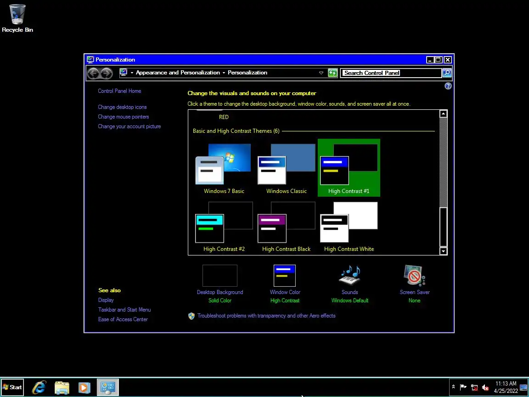Open Desktop Background settings icon
529x397 pixels.
pyautogui.click(x=220, y=276)
